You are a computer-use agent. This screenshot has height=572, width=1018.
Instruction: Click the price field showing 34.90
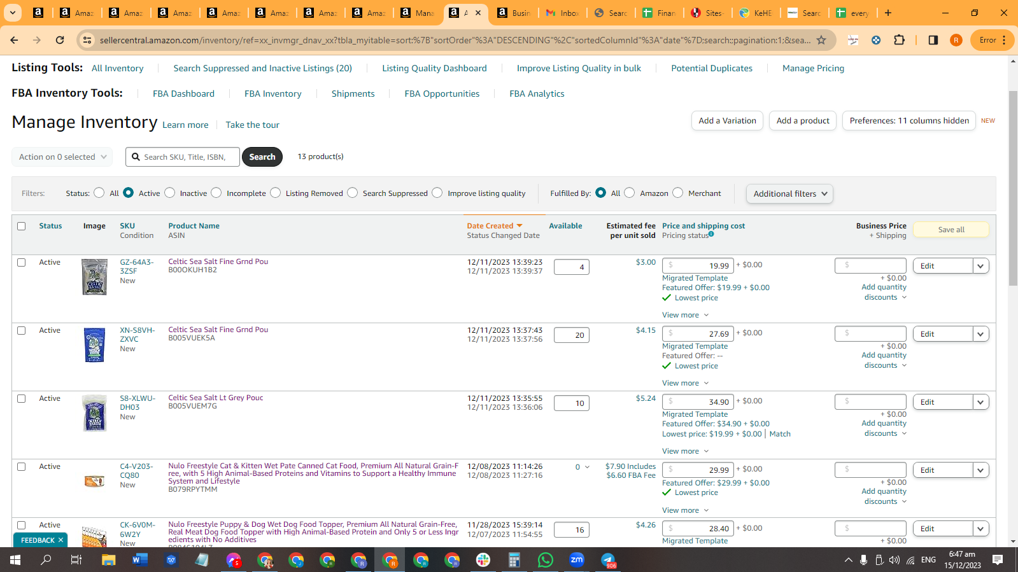[698, 402]
